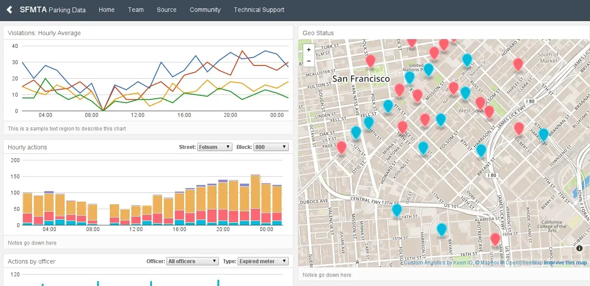Screen dimensions: 590x286
Task: Click the sample text region chart description
Action: [x=67, y=129]
